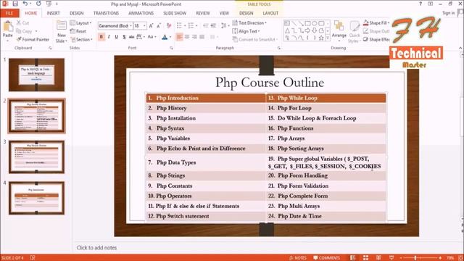Switch to Slide Sorter view icon
The image size is (464, 261).
[365, 258]
